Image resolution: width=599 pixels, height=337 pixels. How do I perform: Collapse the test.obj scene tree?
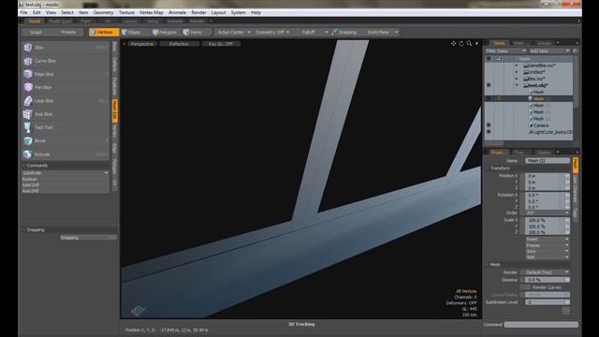point(517,85)
